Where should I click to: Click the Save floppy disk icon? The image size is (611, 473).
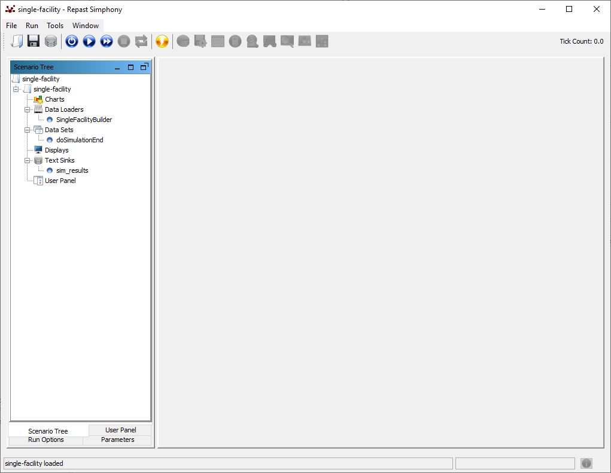[34, 41]
